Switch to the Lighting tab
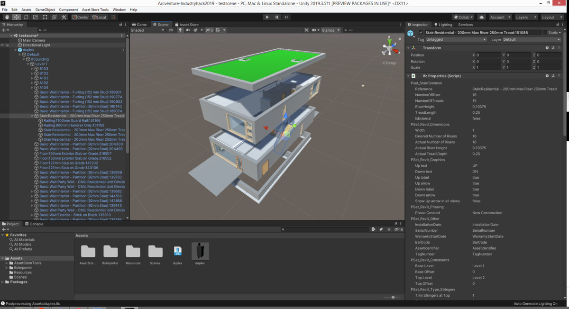Screen dimensions: 569x309 click(x=445, y=25)
